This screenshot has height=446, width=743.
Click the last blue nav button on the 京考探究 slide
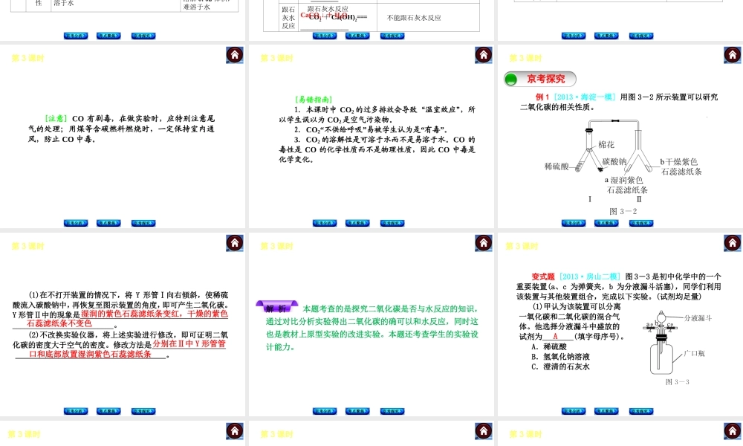641,223
